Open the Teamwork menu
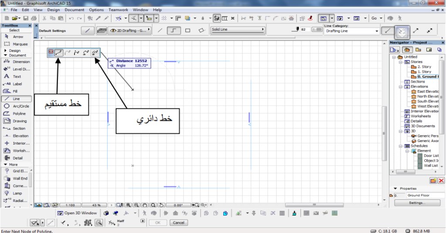Viewport: 446px width, 233px height. pos(118,10)
